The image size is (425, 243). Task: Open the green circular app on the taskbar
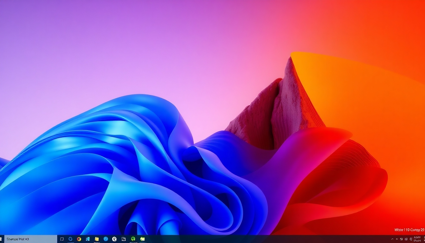point(133,239)
